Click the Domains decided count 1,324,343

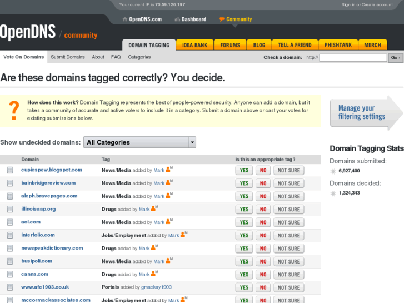click(349, 193)
